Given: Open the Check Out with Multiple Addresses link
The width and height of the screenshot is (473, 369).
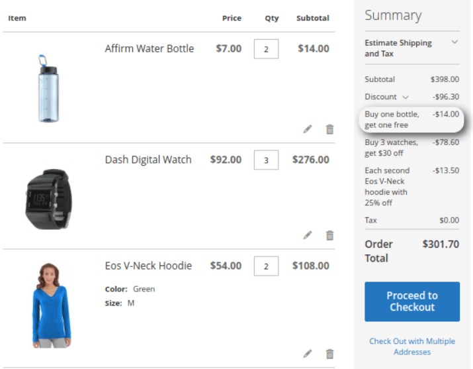Looking at the screenshot, I should click(411, 346).
